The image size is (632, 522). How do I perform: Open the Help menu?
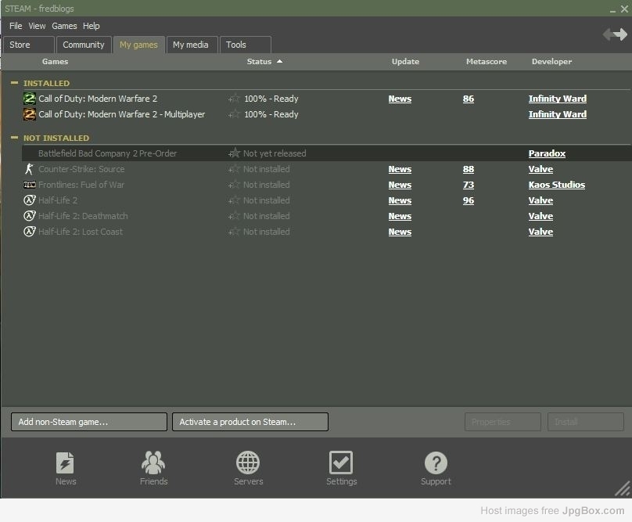click(91, 26)
